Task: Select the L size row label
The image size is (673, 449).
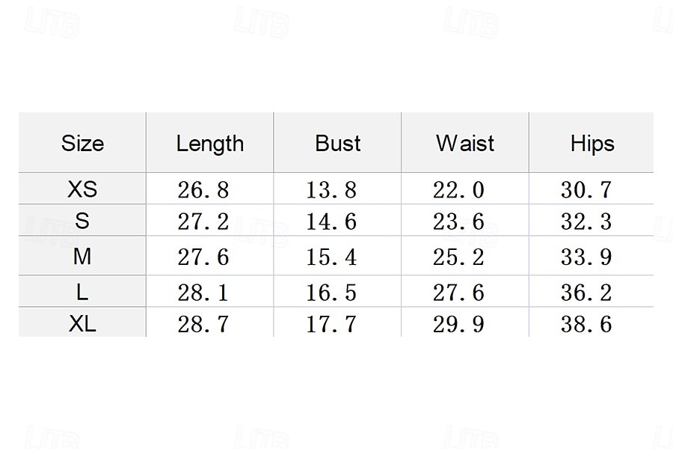Action: tap(82, 292)
